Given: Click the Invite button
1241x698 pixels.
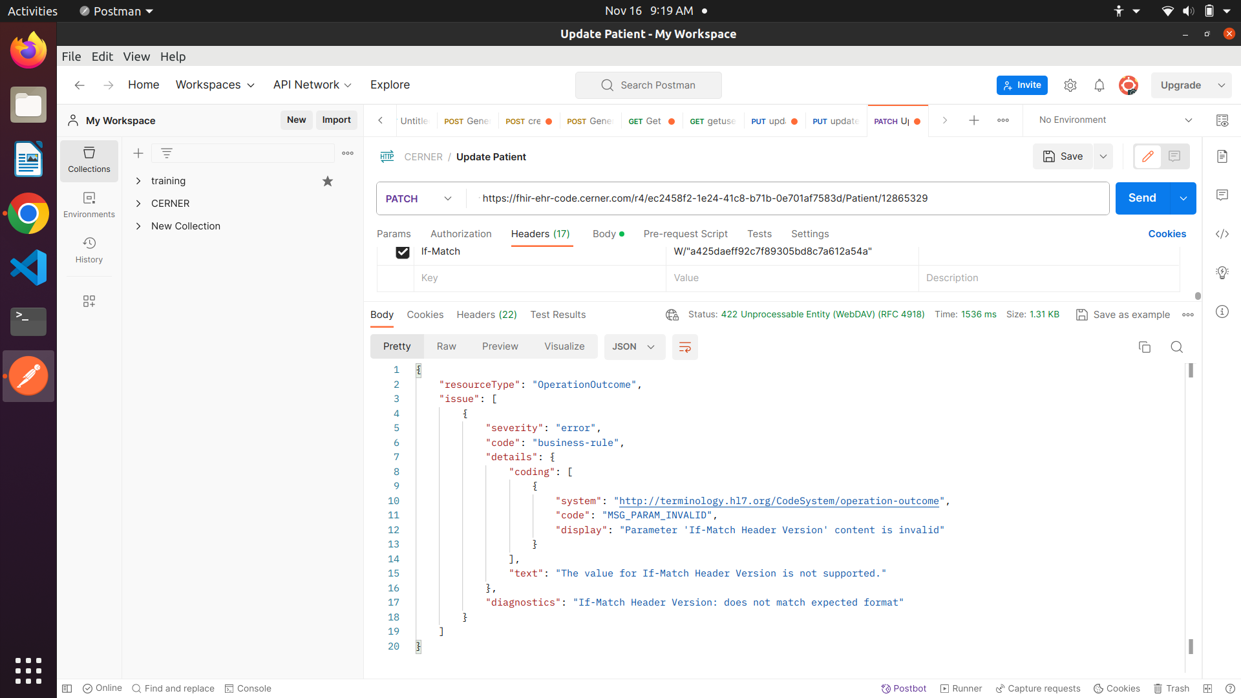Looking at the screenshot, I should pyautogui.click(x=1022, y=85).
